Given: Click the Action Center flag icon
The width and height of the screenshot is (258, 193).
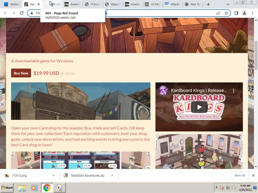Looking at the screenshot, I should [x=222, y=187].
